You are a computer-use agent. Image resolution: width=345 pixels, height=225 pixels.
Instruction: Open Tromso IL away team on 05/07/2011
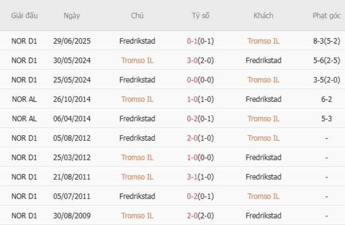click(x=263, y=196)
